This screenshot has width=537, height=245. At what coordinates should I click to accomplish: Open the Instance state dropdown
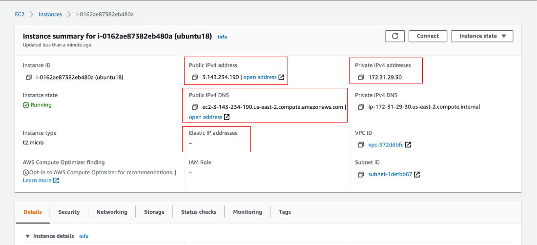[x=482, y=36]
